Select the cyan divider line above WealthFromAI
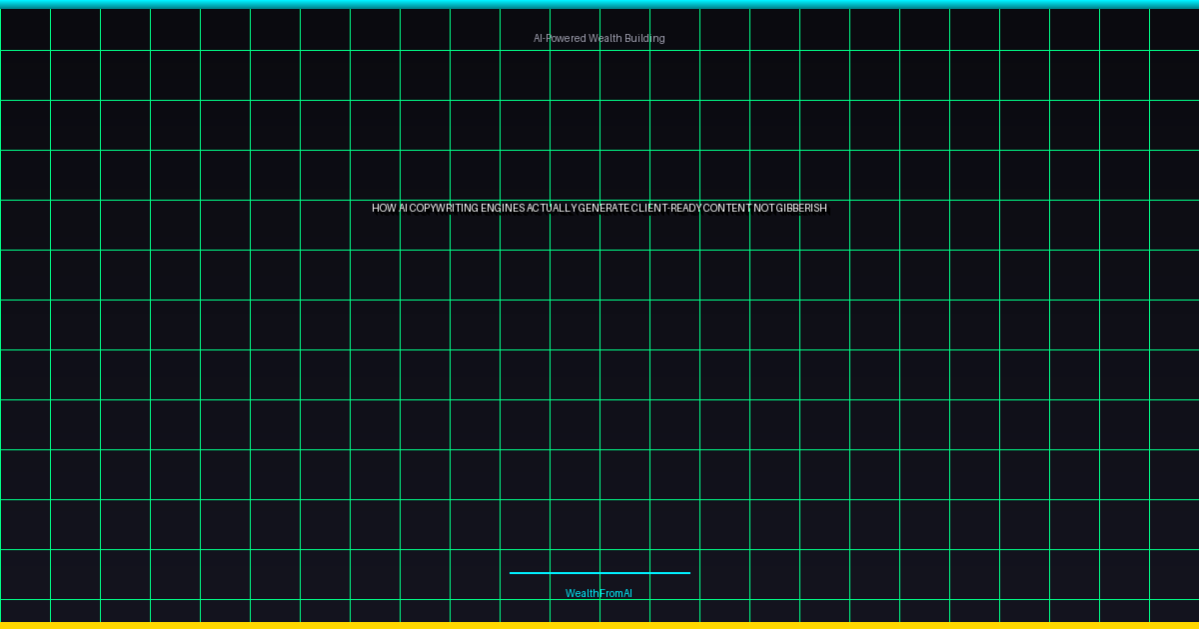Screen dimensions: 1199x629 (599, 573)
